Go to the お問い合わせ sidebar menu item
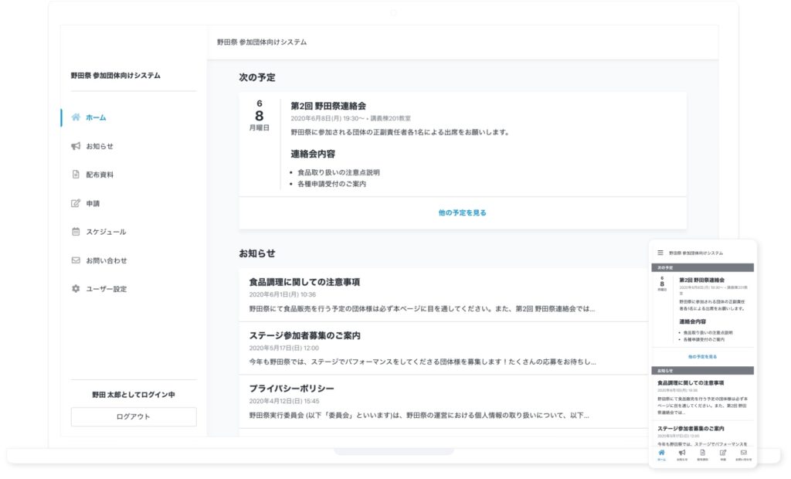The width and height of the screenshot is (791, 479). (x=107, y=260)
